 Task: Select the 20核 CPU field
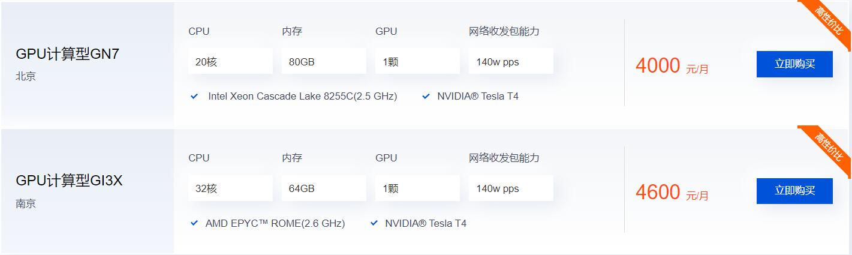pos(230,61)
